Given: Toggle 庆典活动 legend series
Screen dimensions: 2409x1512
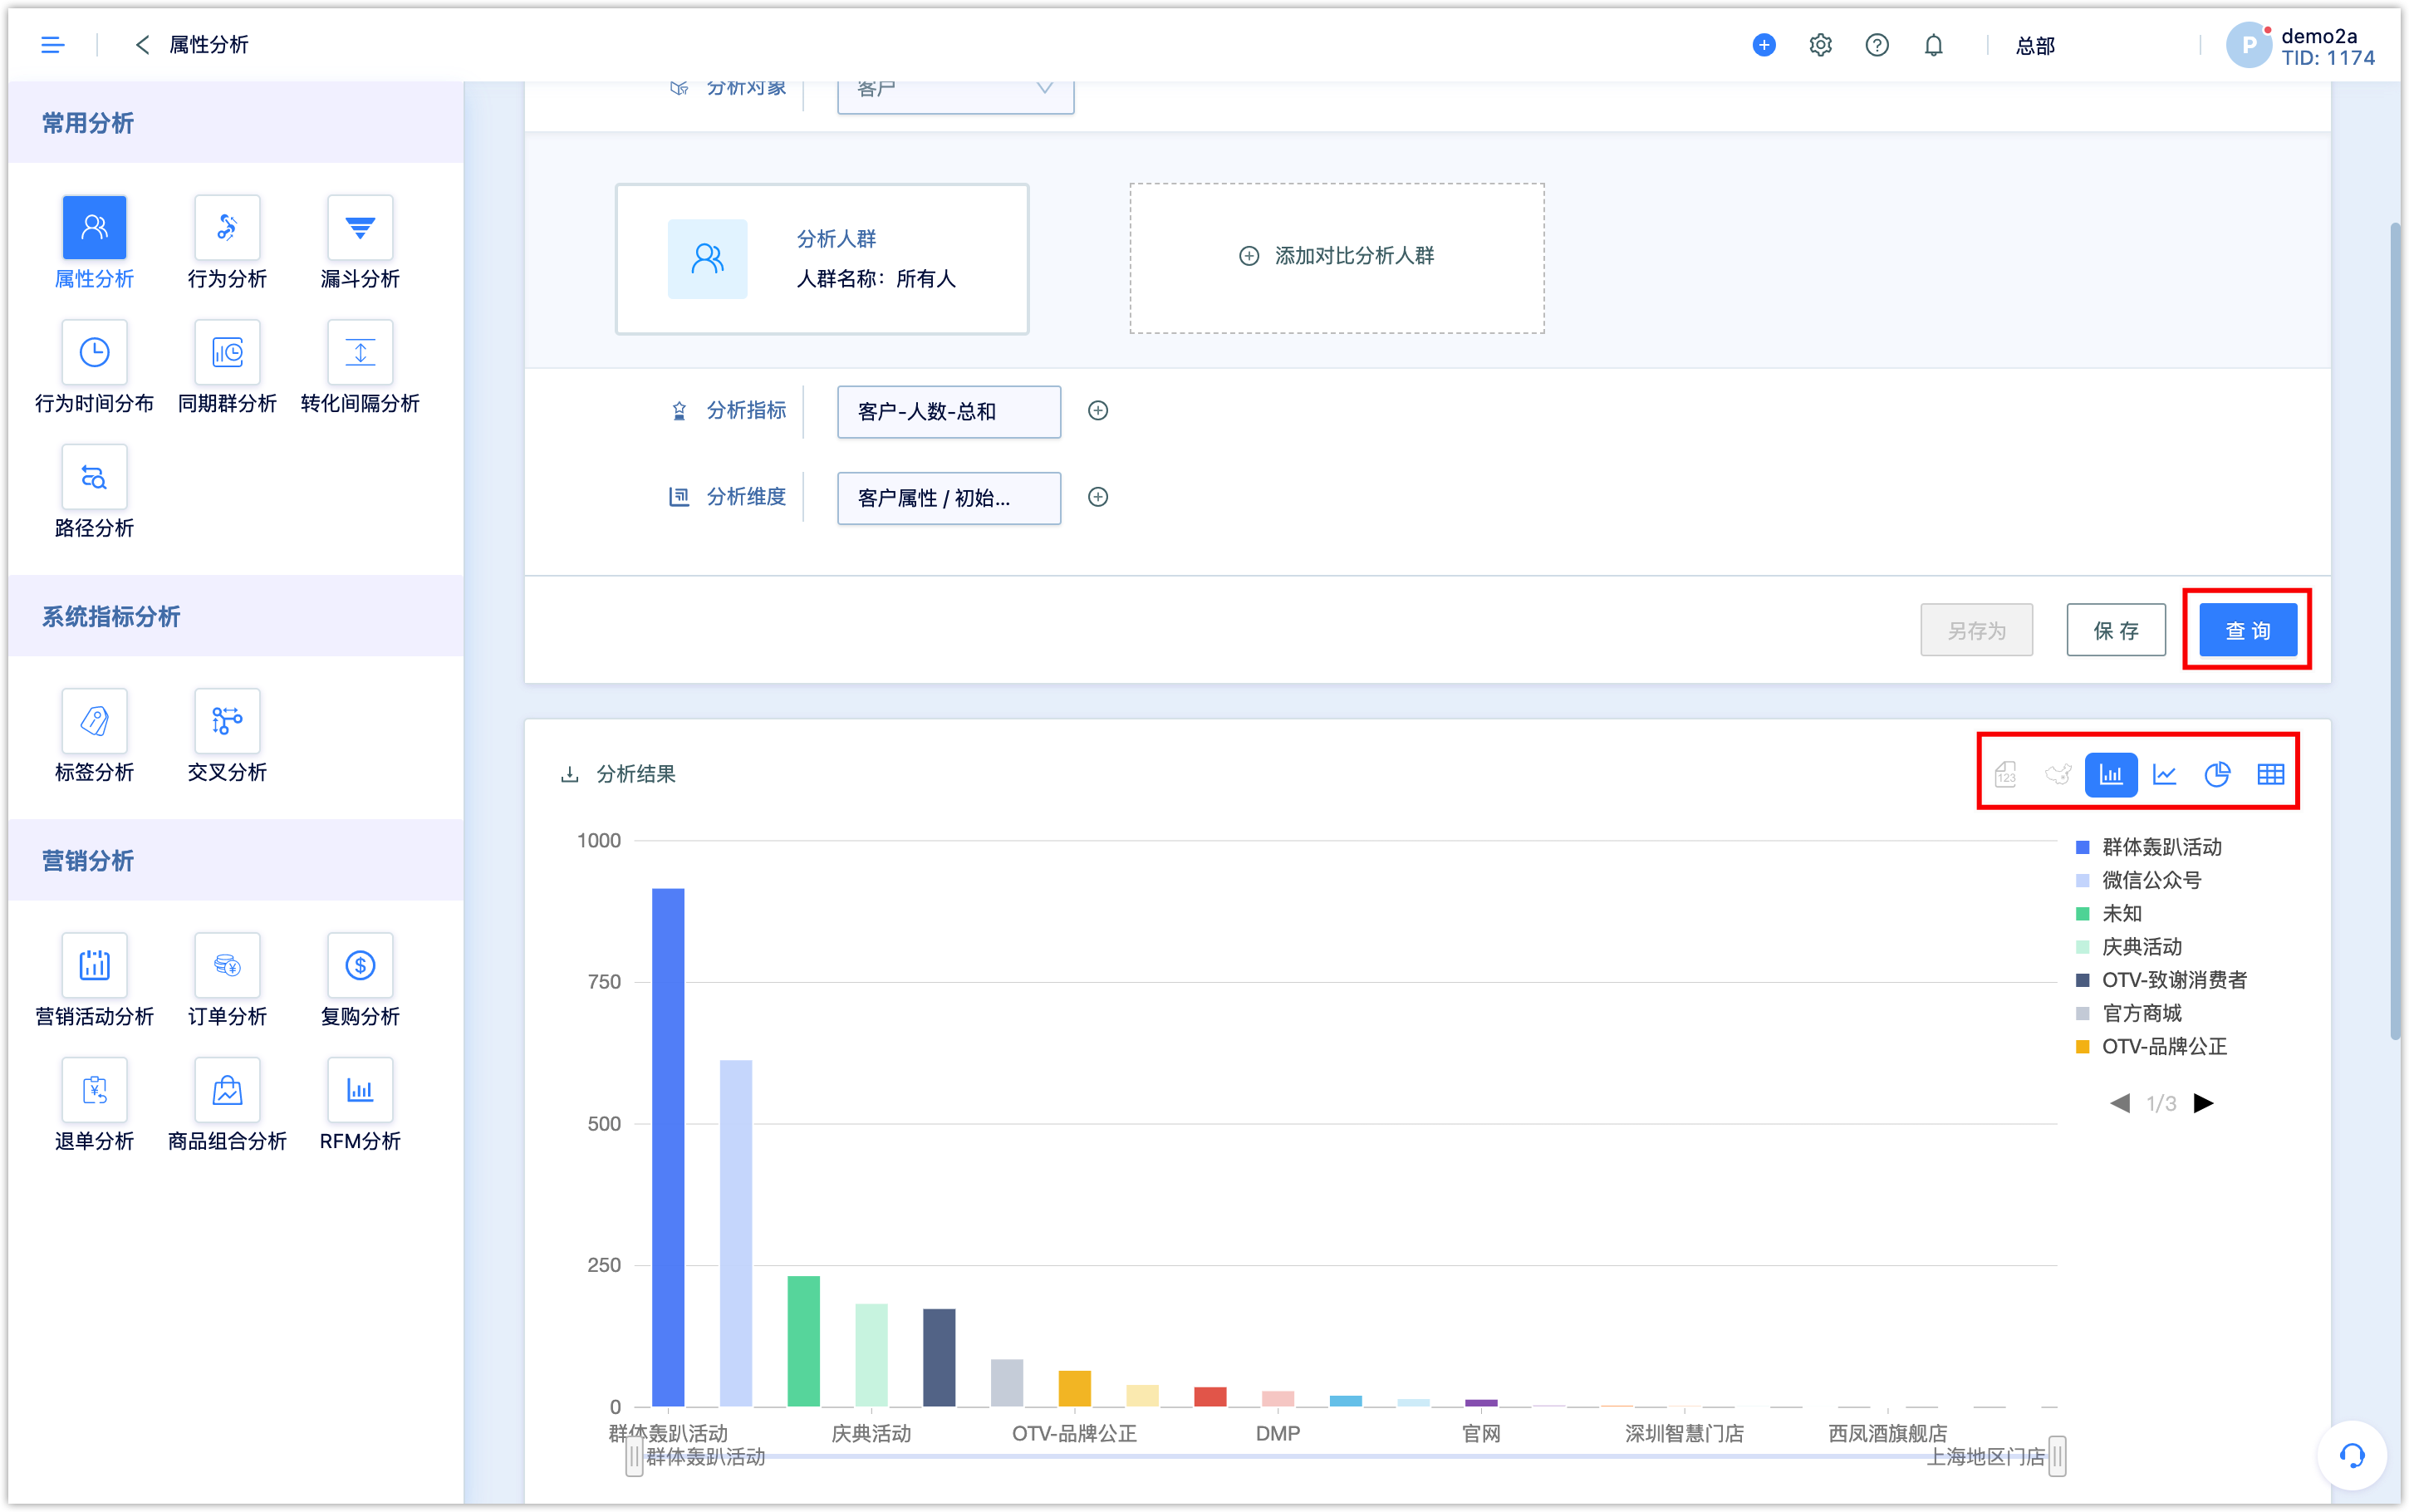Looking at the screenshot, I should pyautogui.click(x=2128, y=946).
